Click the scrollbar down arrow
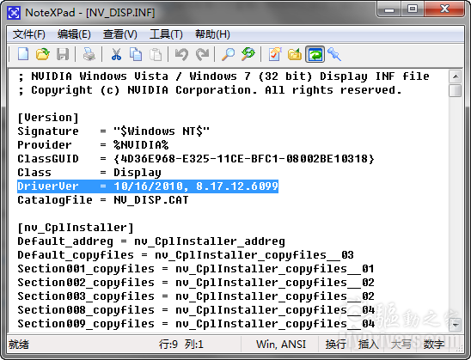 click(456, 325)
